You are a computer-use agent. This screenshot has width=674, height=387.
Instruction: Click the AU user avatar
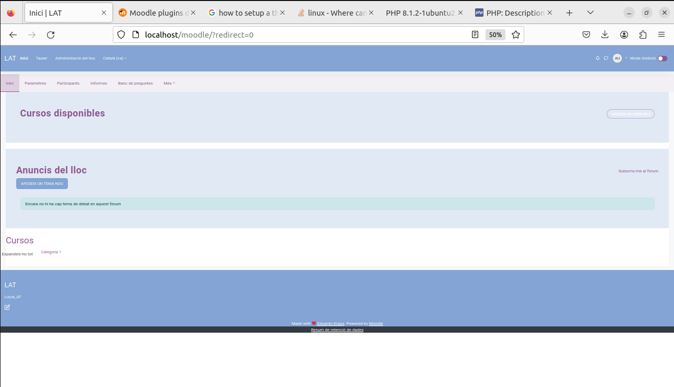(617, 58)
